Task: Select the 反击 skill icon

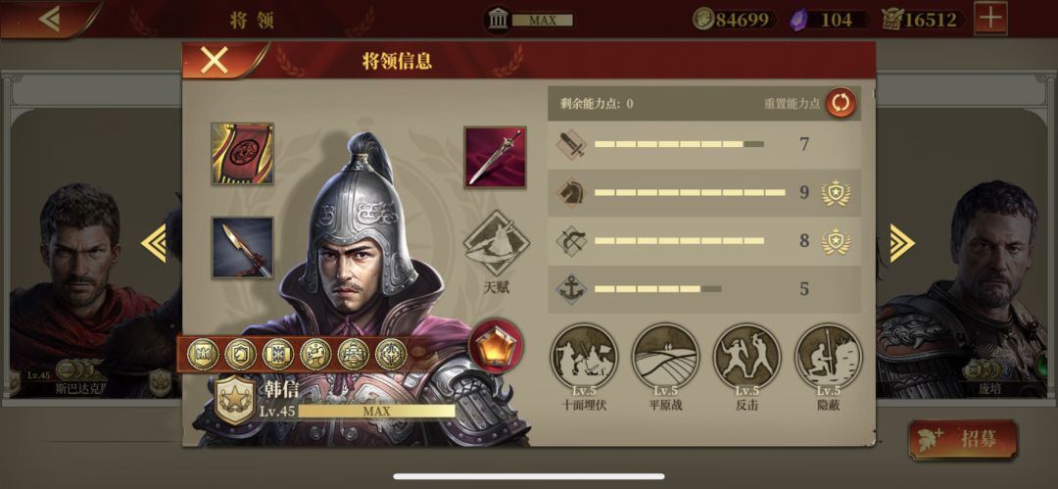Action: coord(746,357)
